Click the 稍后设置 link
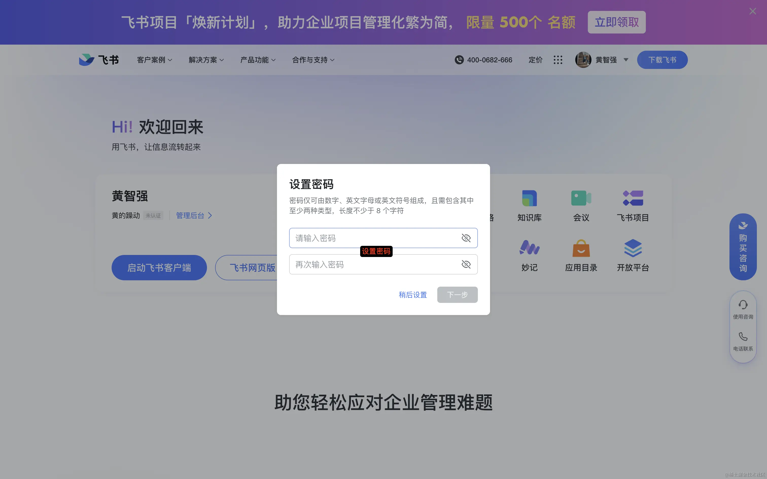Screen dimensions: 767x479 (413, 294)
